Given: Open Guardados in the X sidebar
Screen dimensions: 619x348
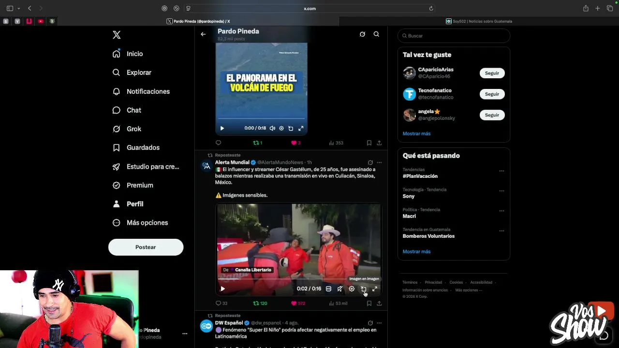Looking at the screenshot, I should tap(136, 147).
